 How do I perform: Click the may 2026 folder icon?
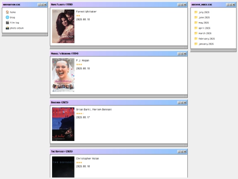[196, 23]
